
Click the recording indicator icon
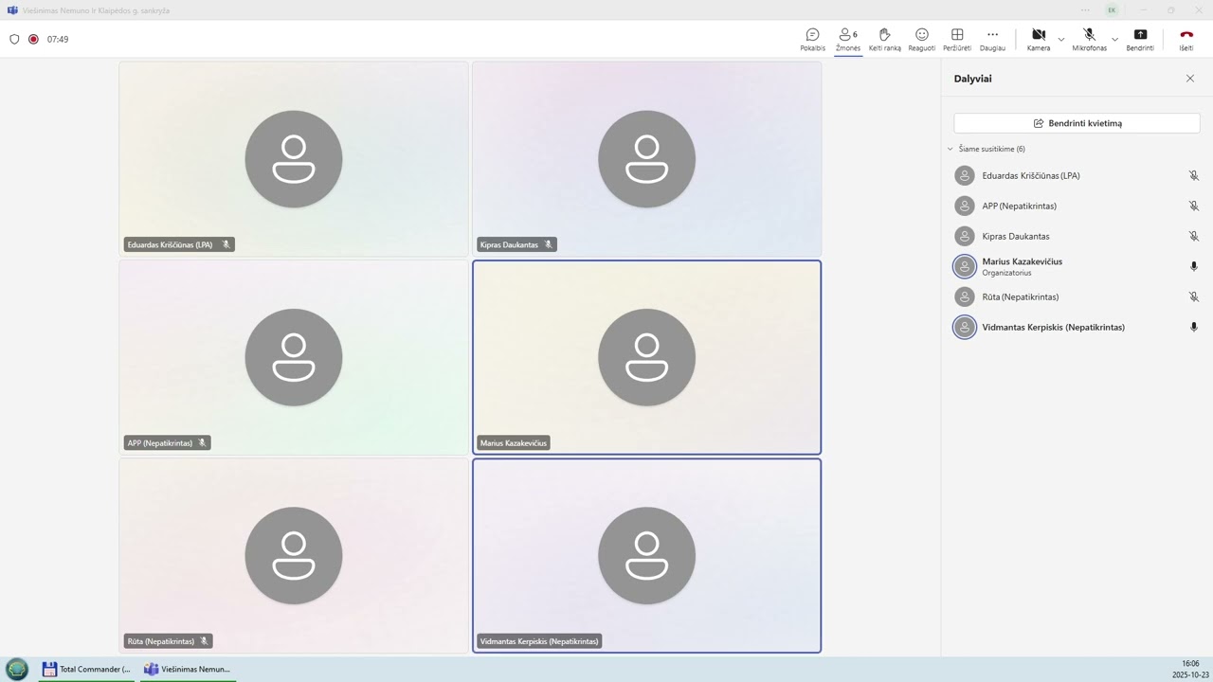(x=33, y=39)
